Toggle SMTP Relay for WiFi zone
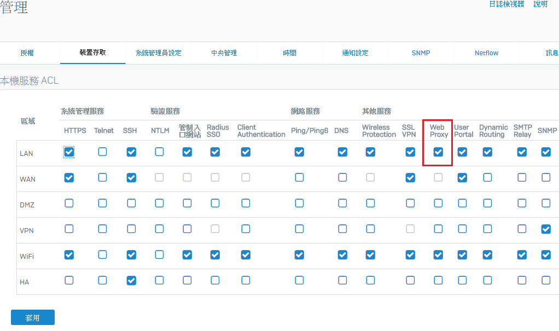Viewport: 559px width, 331px height. pyautogui.click(x=522, y=254)
